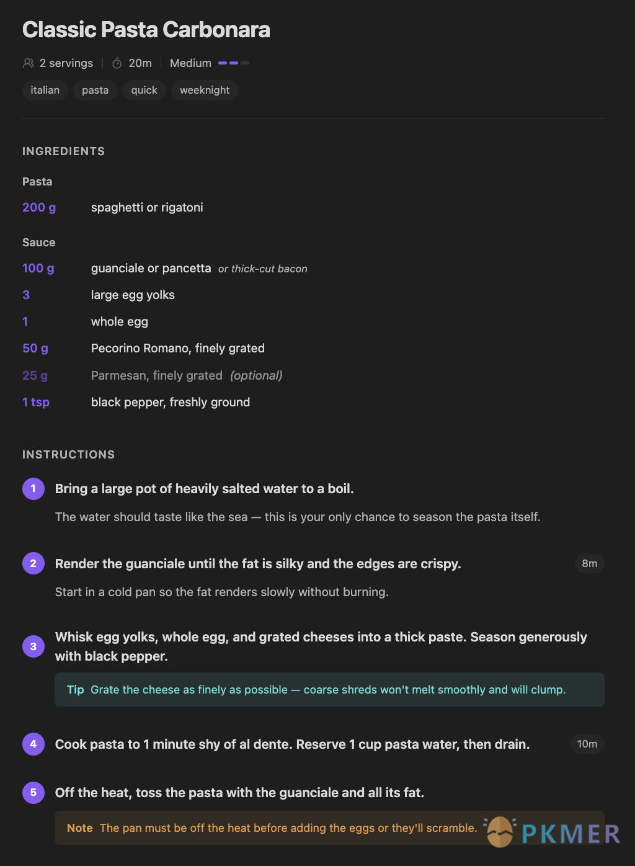635x866 pixels.
Task: Filter by the quick tag
Action: (144, 90)
